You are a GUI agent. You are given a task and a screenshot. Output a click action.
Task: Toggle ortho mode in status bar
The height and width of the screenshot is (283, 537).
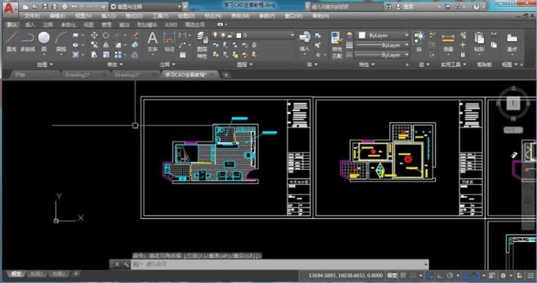(440, 275)
